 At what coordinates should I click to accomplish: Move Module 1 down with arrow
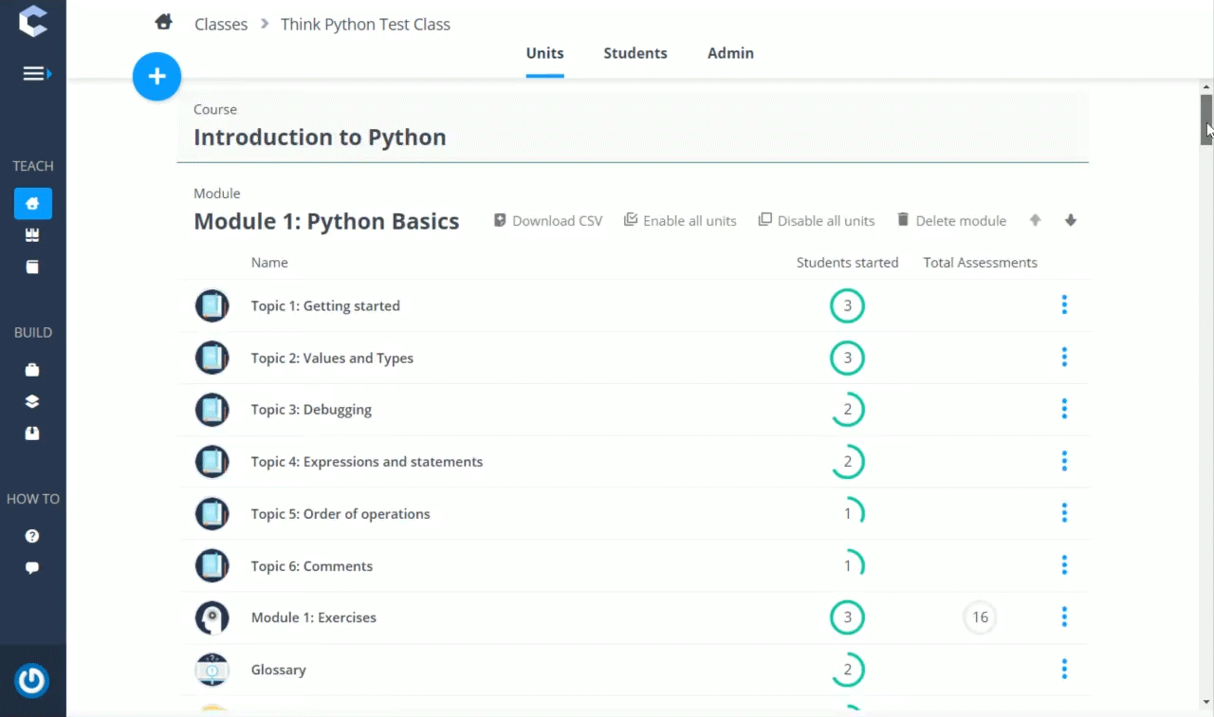[x=1071, y=220]
